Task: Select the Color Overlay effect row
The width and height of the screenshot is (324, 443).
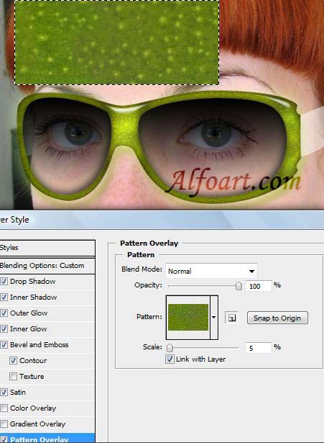Action: click(47, 408)
